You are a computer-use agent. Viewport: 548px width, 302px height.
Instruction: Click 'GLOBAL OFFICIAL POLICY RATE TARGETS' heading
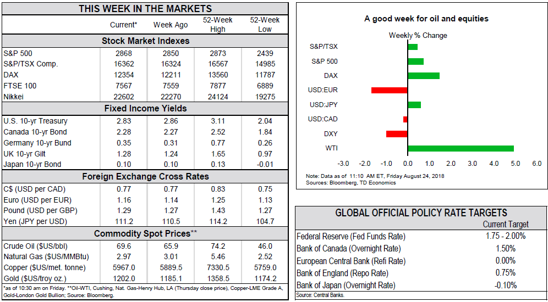coord(421,213)
